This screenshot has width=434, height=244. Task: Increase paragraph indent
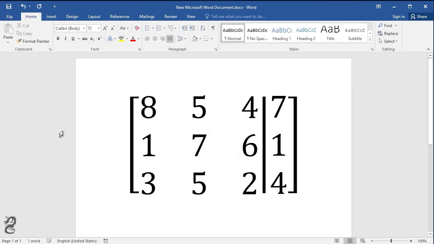pos(192,28)
